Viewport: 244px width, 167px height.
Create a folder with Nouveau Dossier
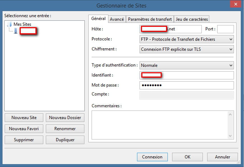[65, 117]
